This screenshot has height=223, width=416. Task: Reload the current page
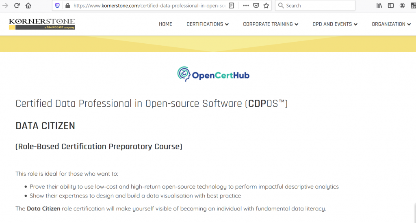pyautogui.click(x=17, y=6)
